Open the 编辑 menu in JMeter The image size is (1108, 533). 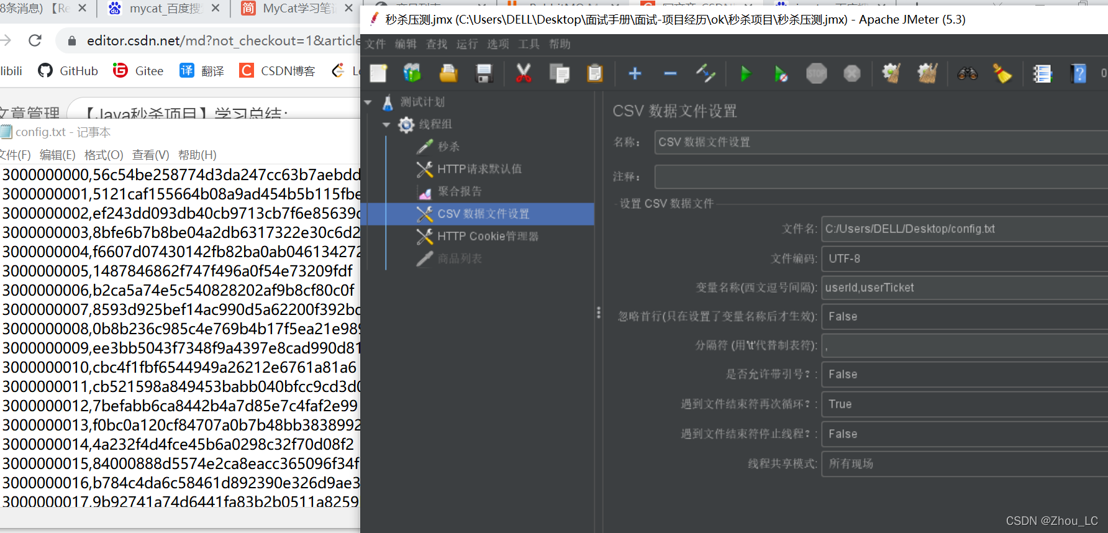[406, 44]
